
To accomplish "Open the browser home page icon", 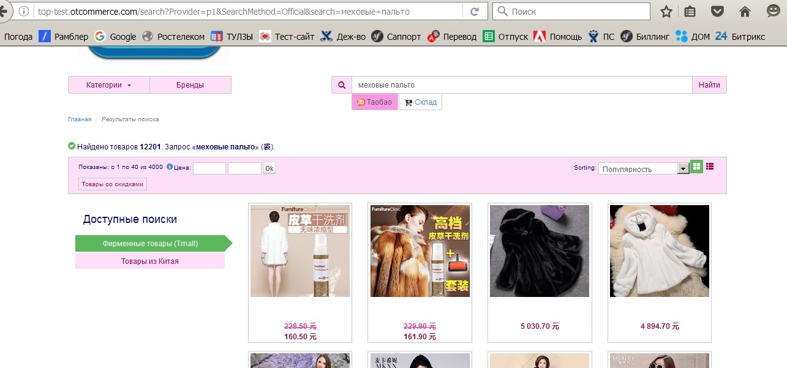I will click(x=745, y=12).
